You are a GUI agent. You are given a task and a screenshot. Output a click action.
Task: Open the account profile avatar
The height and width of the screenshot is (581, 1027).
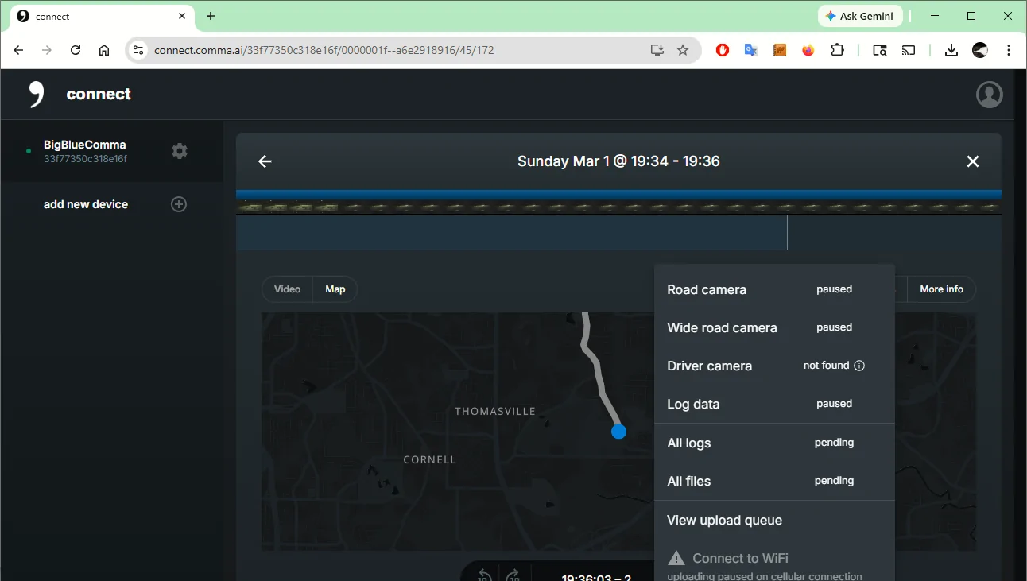click(989, 95)
